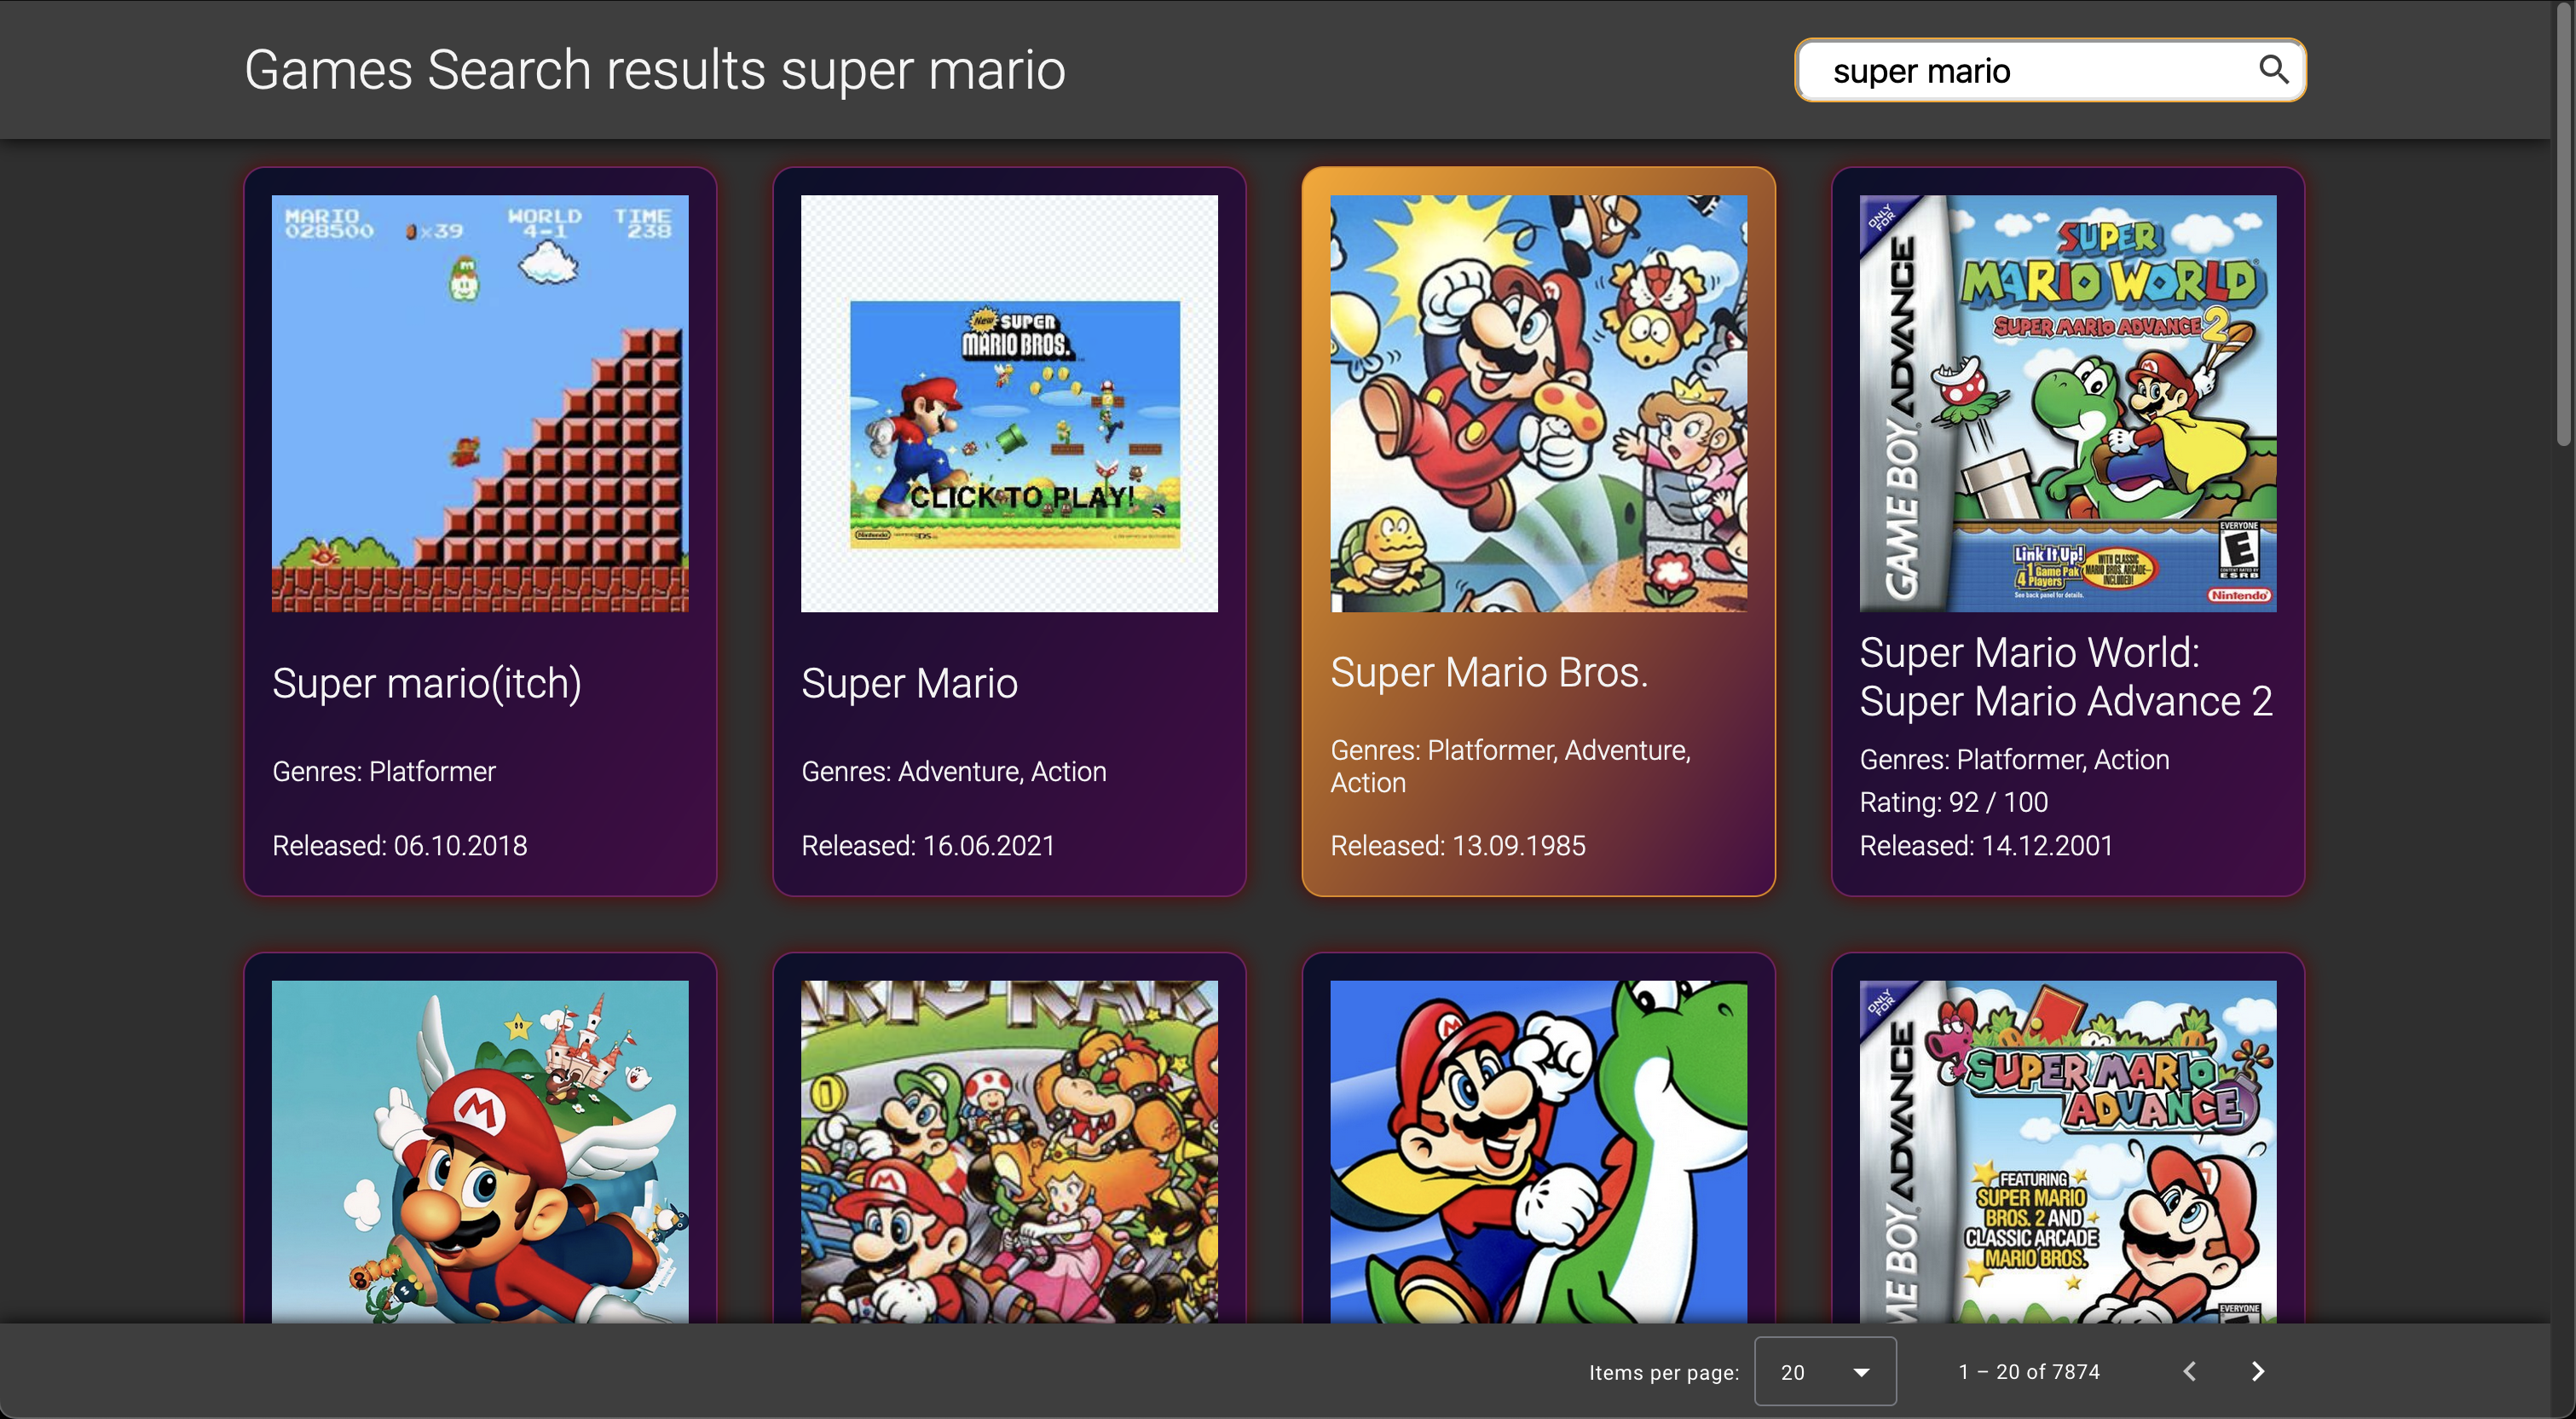The height and width of the screenshot is (1419, 2576).
Task: Open Super Mario World Game Boy Advance cover
Action: (x=2067, y=403)
